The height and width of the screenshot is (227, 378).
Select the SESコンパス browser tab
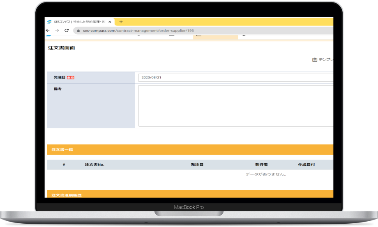(80, 22)
